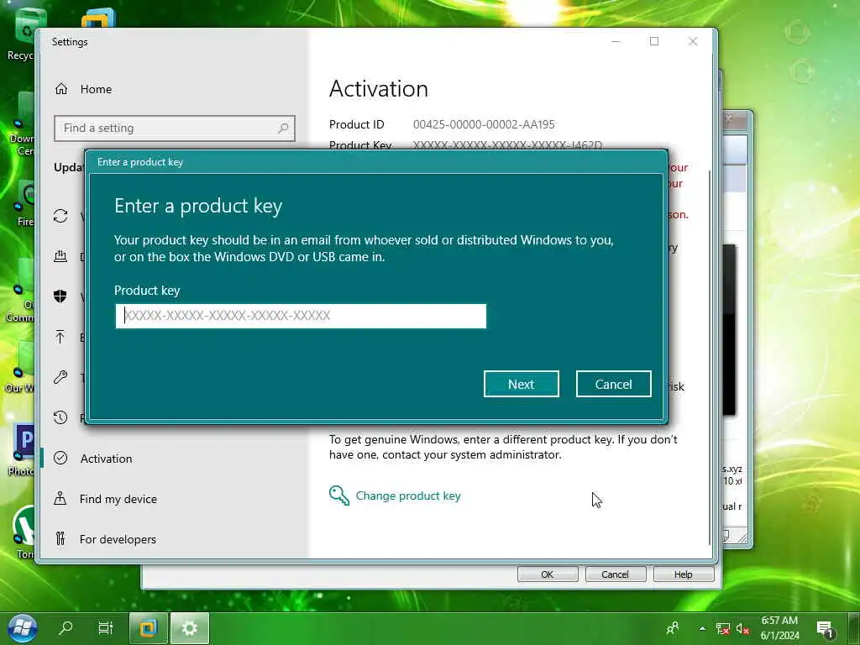Open the Start menu orb
The height and width of the screenshot is (645, 860).
pyautogui.click(x=22, y=627)
